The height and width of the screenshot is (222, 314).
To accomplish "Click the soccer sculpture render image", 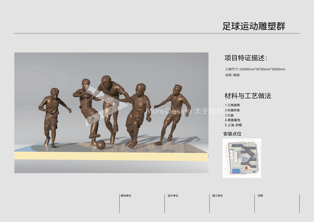I will coord(111,113).
